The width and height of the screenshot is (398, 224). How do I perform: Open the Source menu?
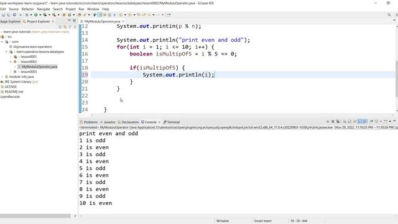[14, 9]
